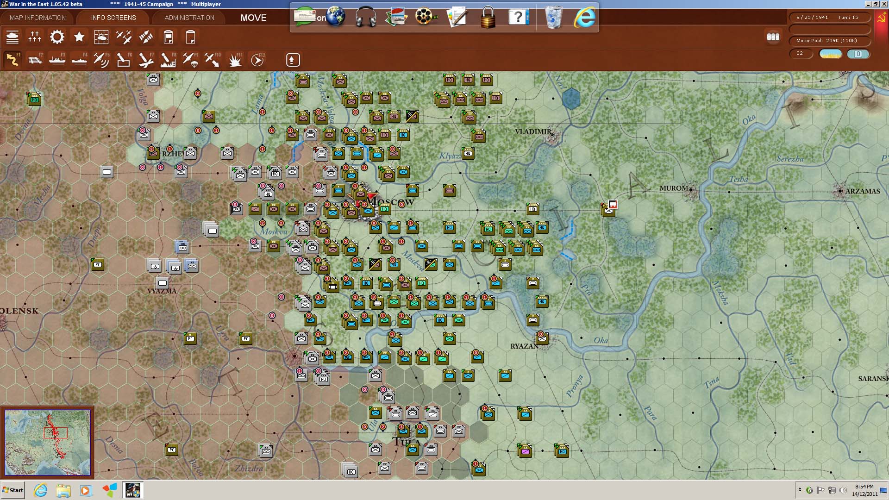This screenshot has width=889, height=500.
Task: Select the F2 rail move mode
Action: (35, 60)
